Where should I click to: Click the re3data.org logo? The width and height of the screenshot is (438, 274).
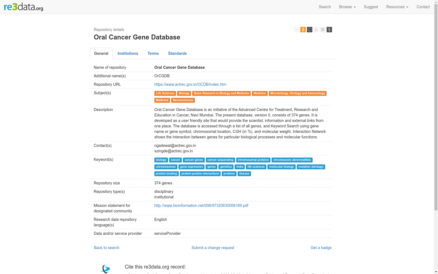click(x=24, y=7)
